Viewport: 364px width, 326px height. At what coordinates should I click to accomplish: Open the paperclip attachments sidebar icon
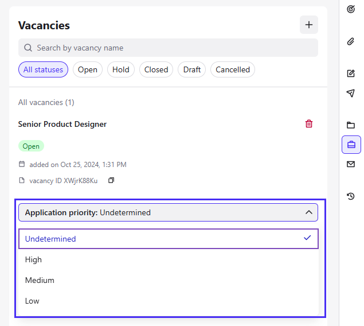[x=351, y=41]
